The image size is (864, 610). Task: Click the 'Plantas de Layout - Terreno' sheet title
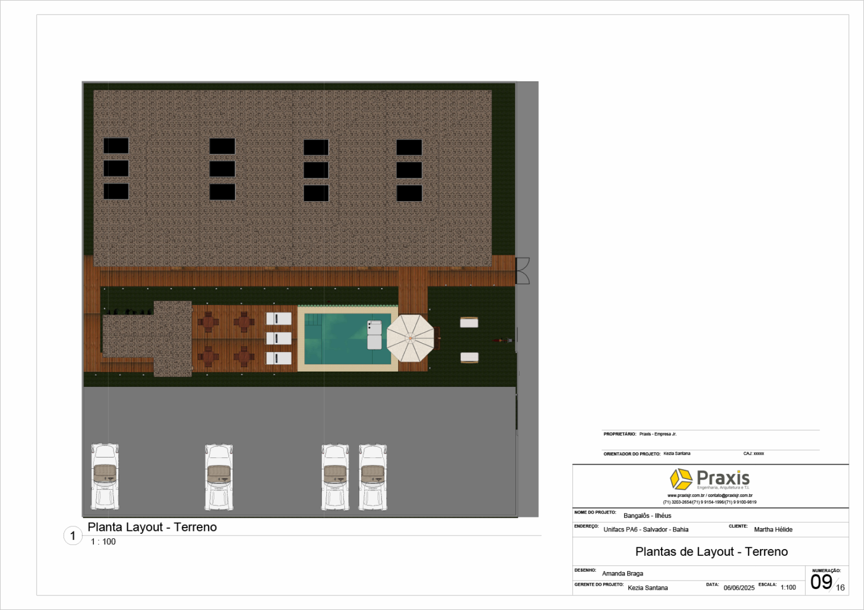711,552
